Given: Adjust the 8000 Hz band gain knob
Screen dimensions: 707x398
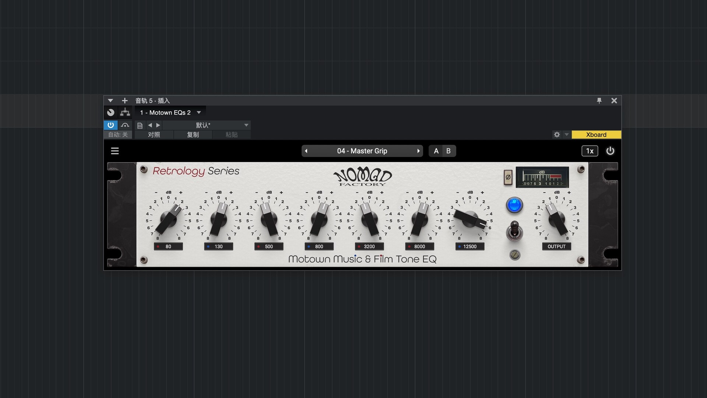Looking at the screenshot, I should (420, 220).
